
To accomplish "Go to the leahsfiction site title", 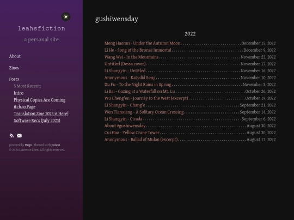I will click(x=41, y=28).
